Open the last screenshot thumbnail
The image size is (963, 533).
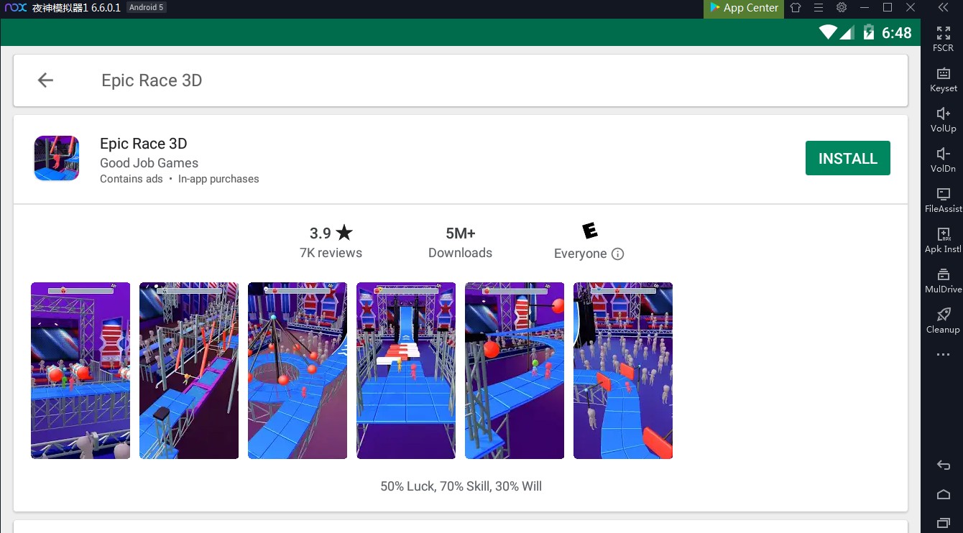pos(622,370)
